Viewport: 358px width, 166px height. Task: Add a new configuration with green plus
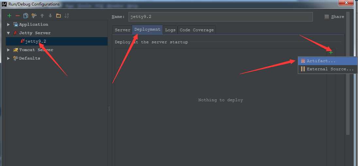(x=9, y=16)
